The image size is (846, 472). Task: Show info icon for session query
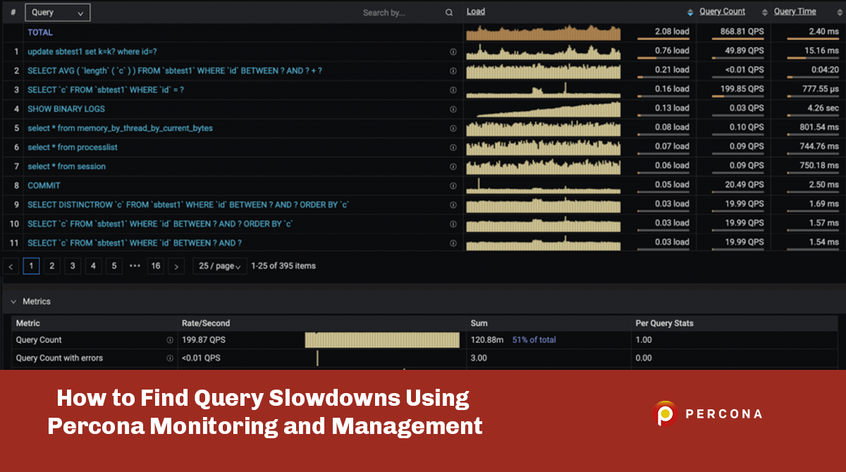click(453, 166)
